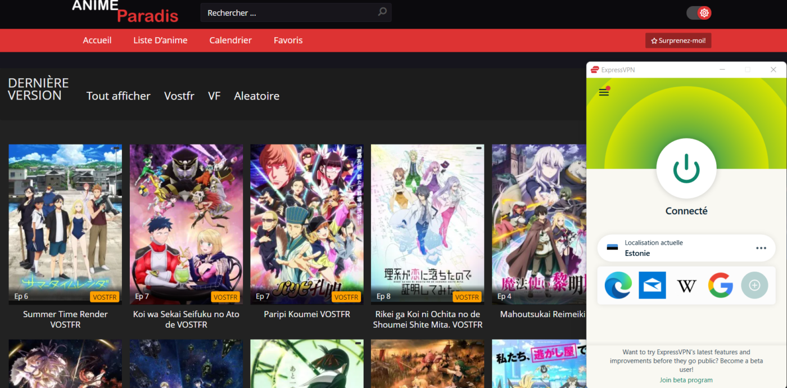The width and height of the screenshot is (787, 388).
Task: Open Koi wa Sekai Seifuku poster
Action: [186, 224]
